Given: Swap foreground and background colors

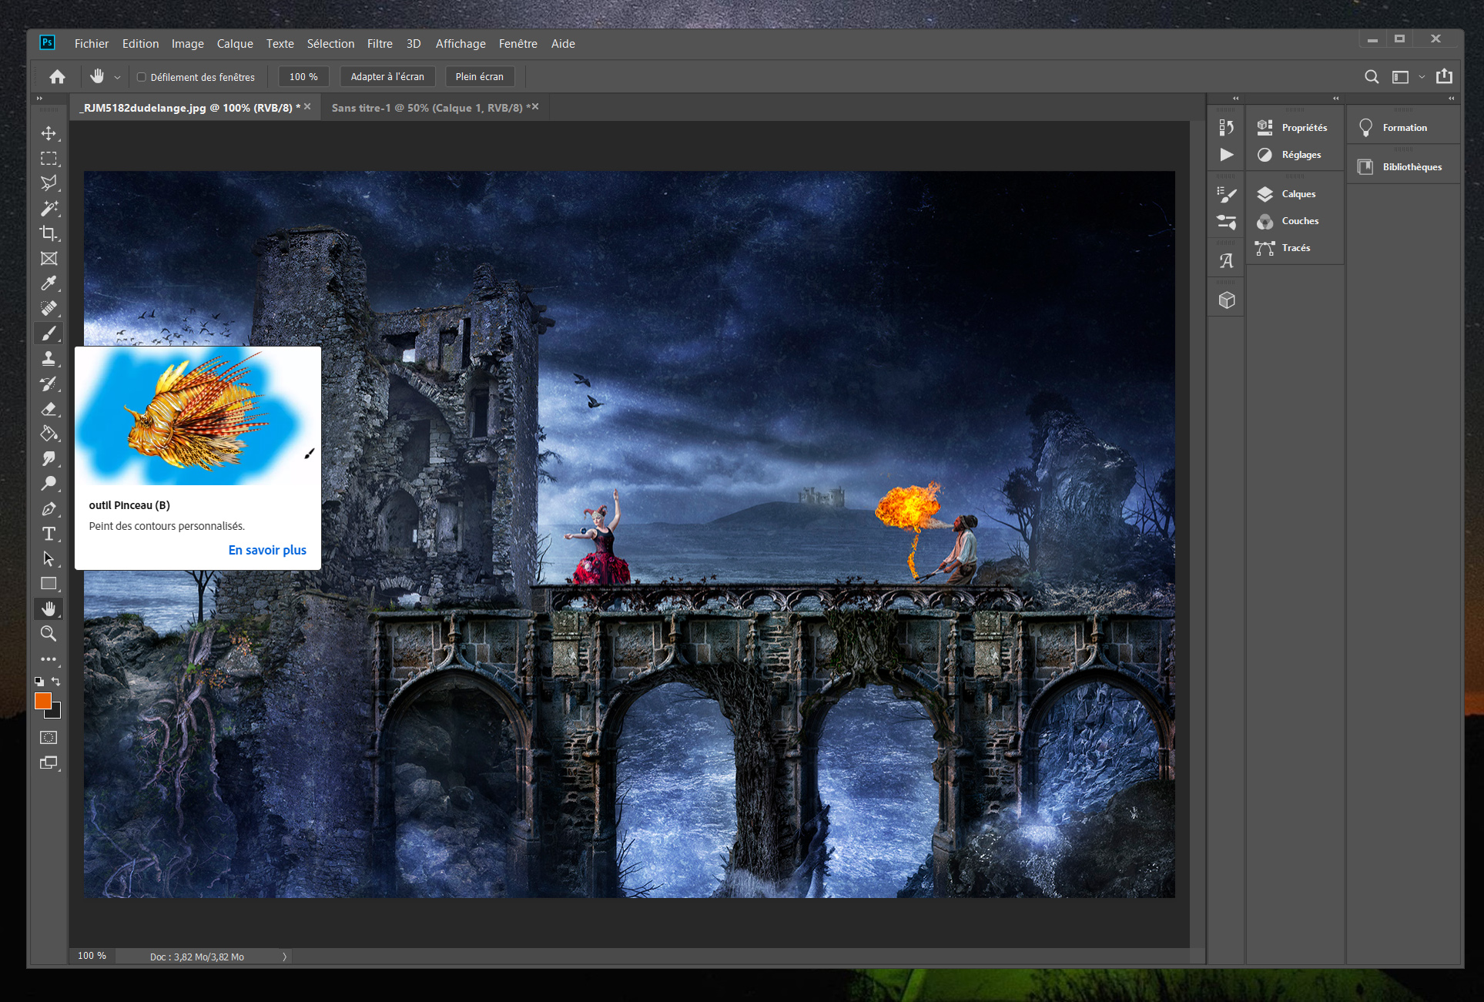Looking at the screenshot, I should 56,682.
